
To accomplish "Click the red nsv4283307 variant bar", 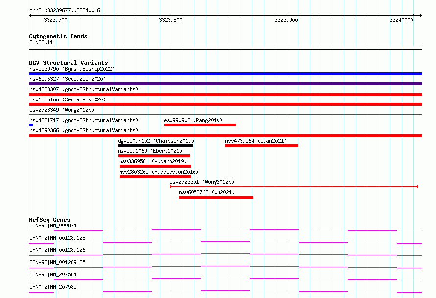I will click(225, 94).
